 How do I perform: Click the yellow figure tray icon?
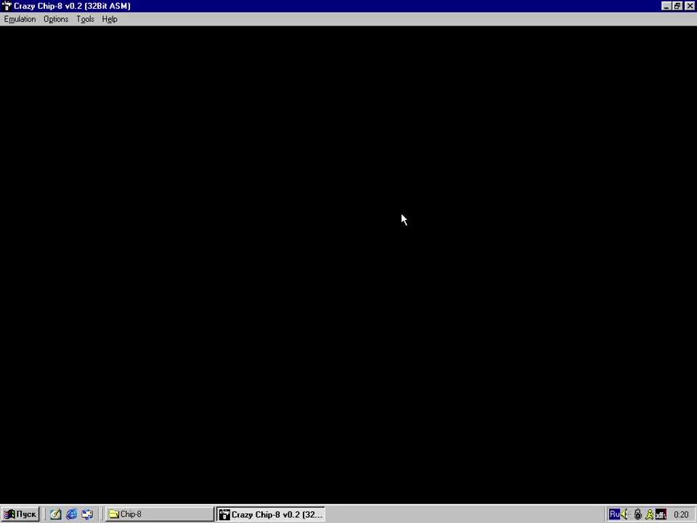click(649, 514)
